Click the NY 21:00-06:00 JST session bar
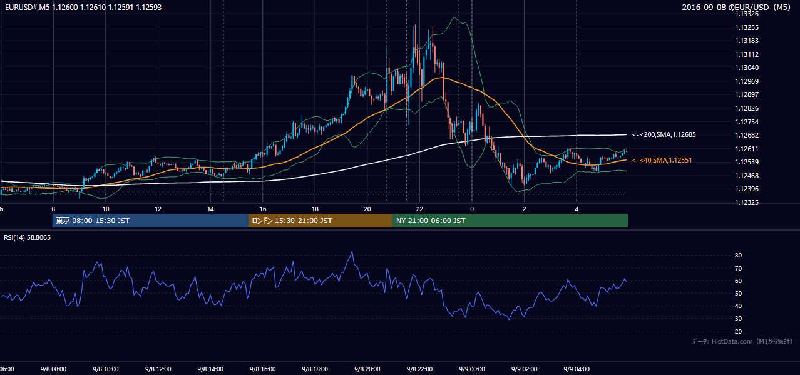 click(x=510, y=221)
